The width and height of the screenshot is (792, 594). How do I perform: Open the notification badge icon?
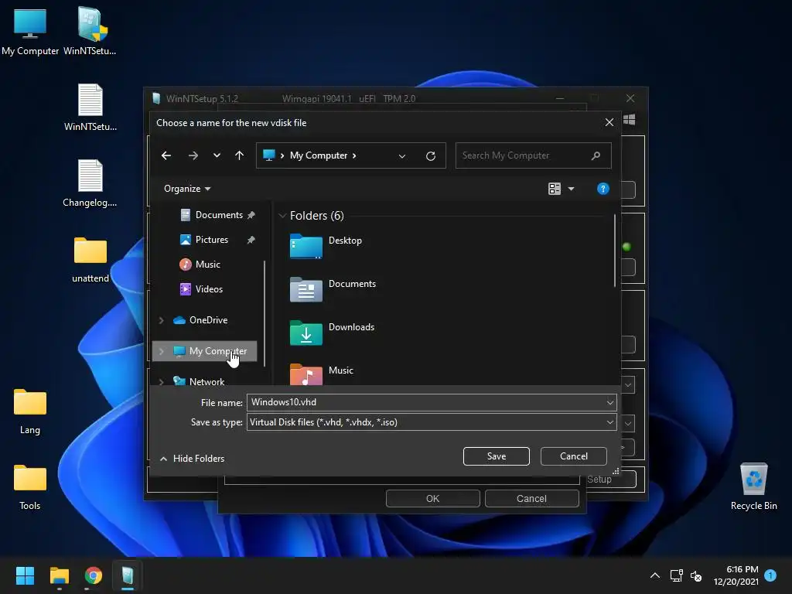771,575
